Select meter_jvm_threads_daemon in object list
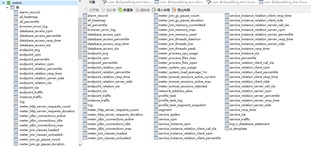311x146 pixels. (x=180, y=39)
